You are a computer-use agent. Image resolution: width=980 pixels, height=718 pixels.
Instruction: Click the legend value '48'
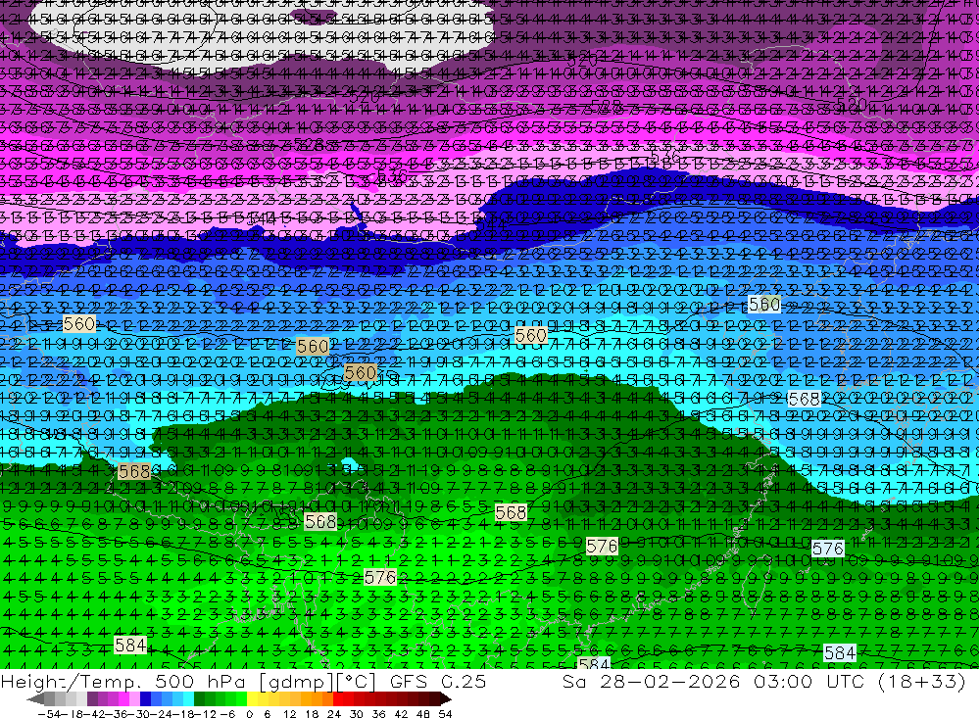tap(423, 714)
